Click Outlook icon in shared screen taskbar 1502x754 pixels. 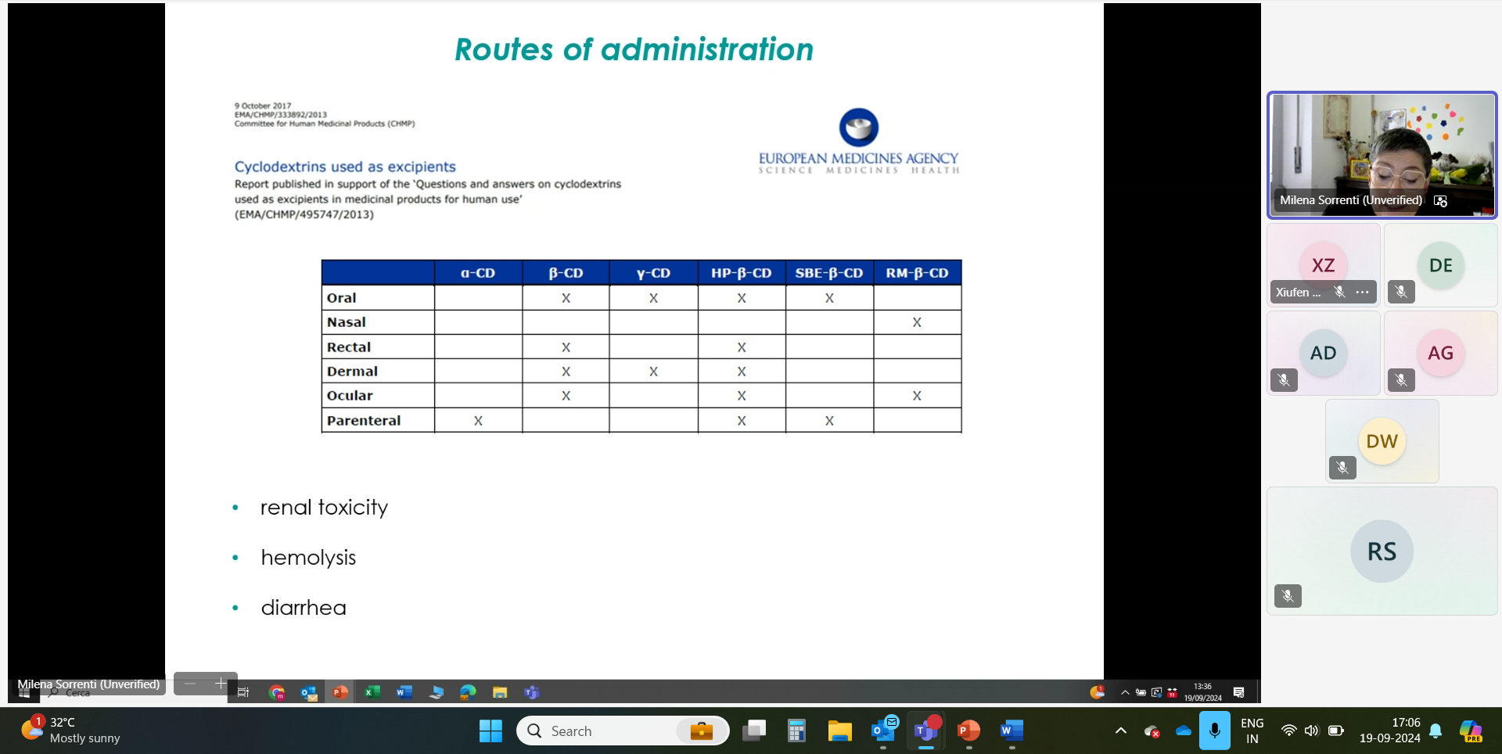pos(309,692)
